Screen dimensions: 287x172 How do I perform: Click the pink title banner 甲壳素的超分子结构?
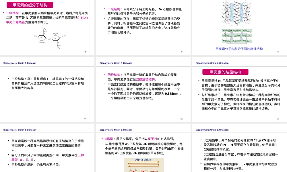[30, 5]
